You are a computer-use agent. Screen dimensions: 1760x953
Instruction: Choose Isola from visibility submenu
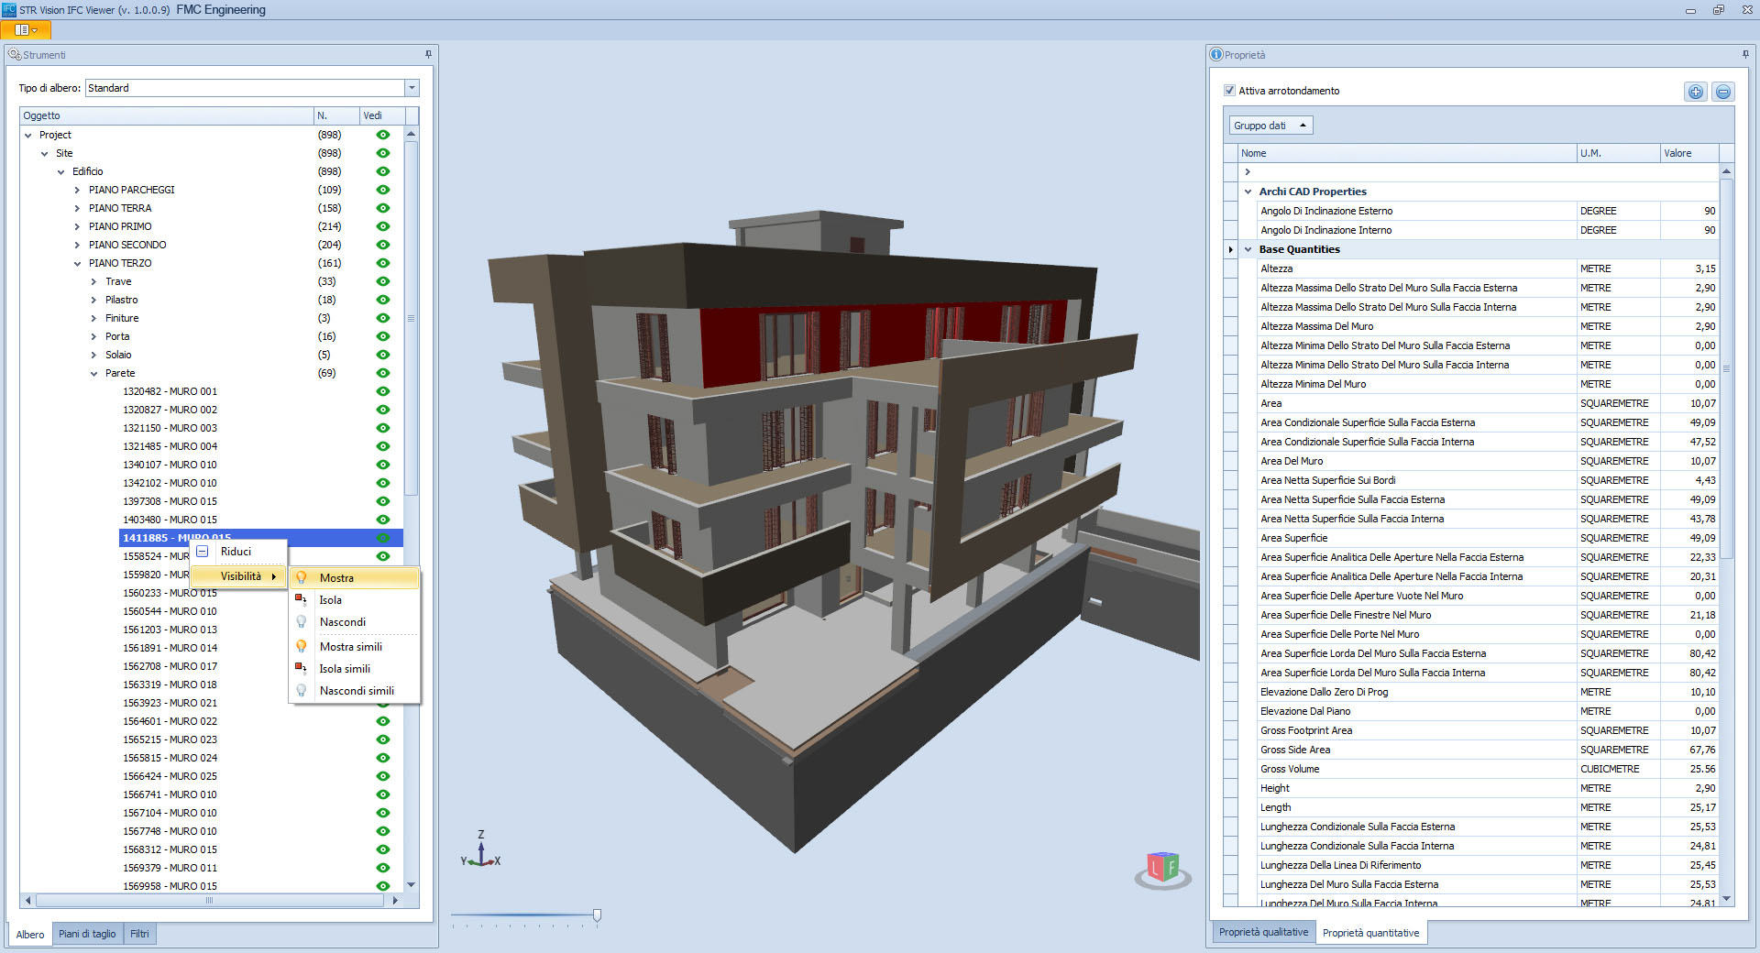coord(355,600)
